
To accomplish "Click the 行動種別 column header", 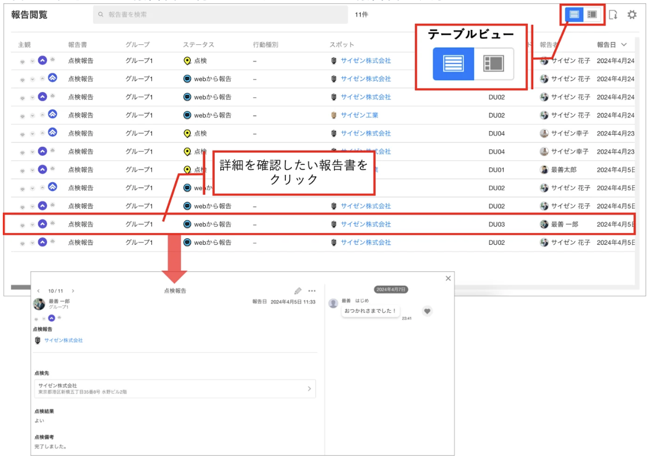I will pos(266,45).
